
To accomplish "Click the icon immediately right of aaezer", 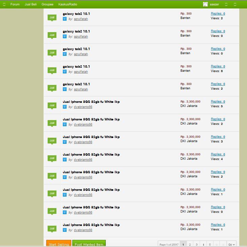I will [226, 4].
